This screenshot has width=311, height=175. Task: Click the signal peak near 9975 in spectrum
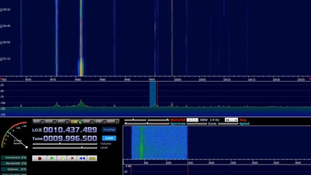pos(57,105)
